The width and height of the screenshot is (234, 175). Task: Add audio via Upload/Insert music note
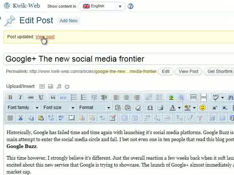click(x=59, y=86)
